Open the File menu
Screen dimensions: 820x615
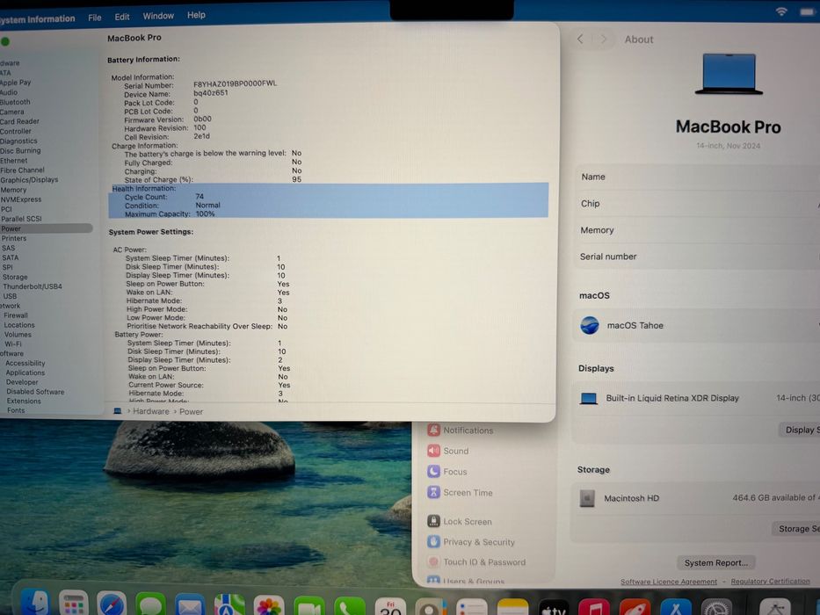(95, 18)
